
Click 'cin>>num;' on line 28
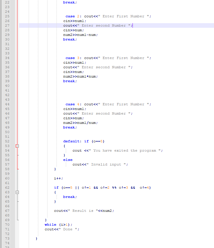pos(74,30)
